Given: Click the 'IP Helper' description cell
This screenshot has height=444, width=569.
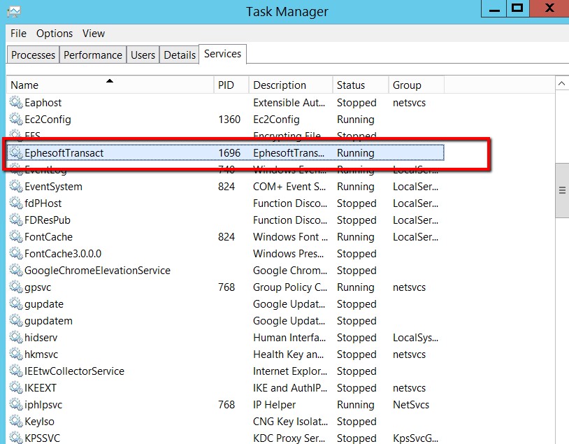Looking at the screenshot, I should tap(274, 405).
